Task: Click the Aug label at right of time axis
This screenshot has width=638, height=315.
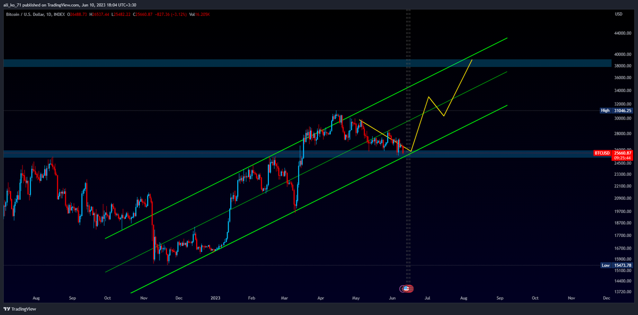Action: pos(463,299)
